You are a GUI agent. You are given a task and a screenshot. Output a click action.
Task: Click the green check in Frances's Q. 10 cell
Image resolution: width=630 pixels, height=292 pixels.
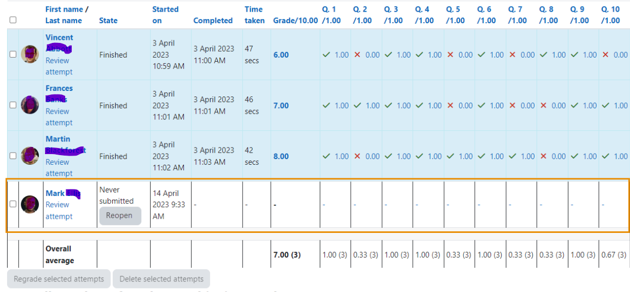tap(606, 106)
